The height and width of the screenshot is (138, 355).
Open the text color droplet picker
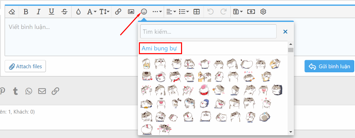[78, 12]
